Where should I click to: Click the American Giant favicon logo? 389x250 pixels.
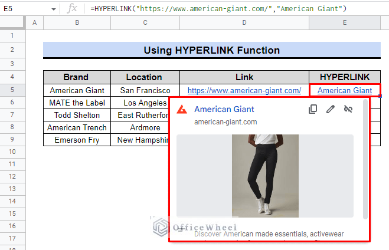point(182,109)
